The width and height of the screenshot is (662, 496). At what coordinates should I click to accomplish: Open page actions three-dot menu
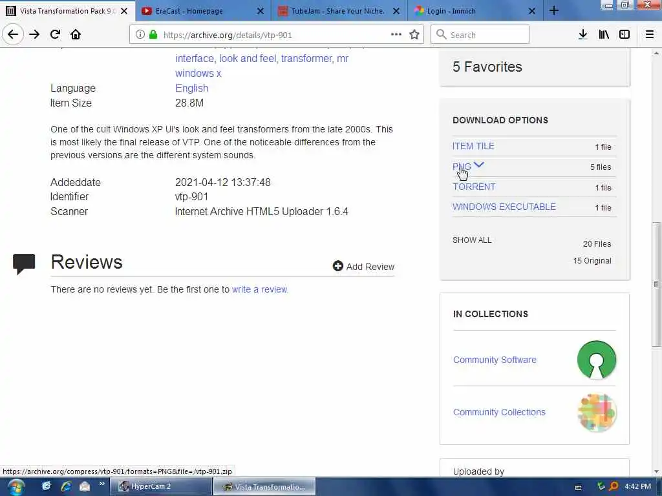coord(396,35)
